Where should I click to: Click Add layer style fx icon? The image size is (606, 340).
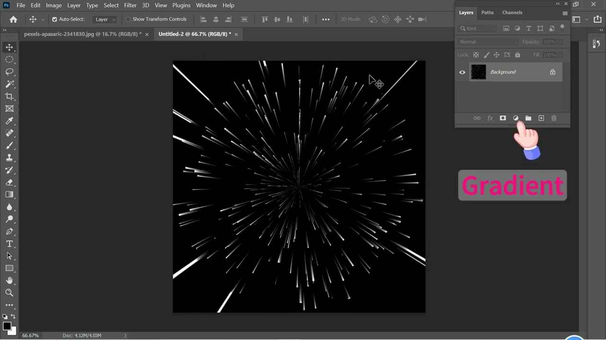click(490, 118)
